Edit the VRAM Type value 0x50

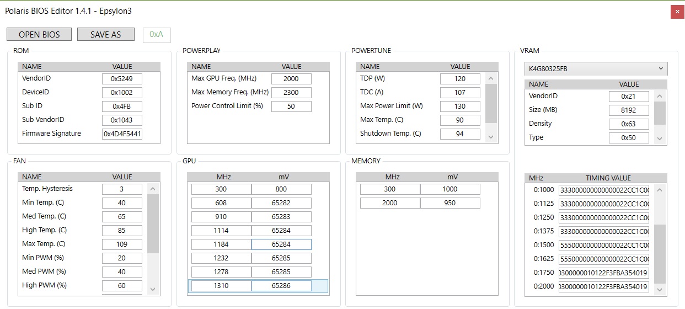click(629, 137)
